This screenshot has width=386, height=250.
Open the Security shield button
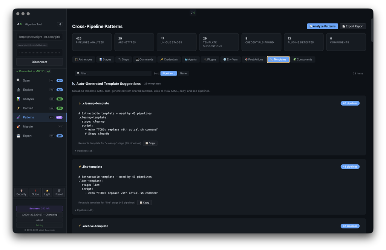pos(21,192)
